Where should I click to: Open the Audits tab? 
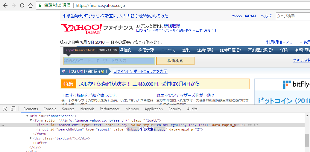click(192, 109)
